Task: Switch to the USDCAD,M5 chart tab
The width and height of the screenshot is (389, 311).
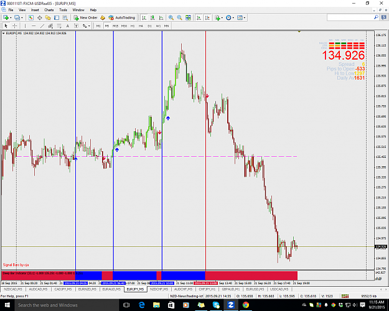Action: point(279,289)
